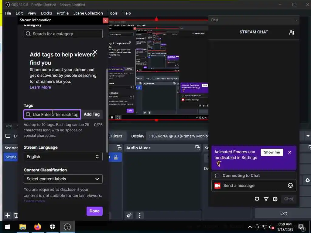The image size is (311, 233).
Task: Launch File Explorer from the taskbar
Action: pyautogui.click(x=22, y=227)
